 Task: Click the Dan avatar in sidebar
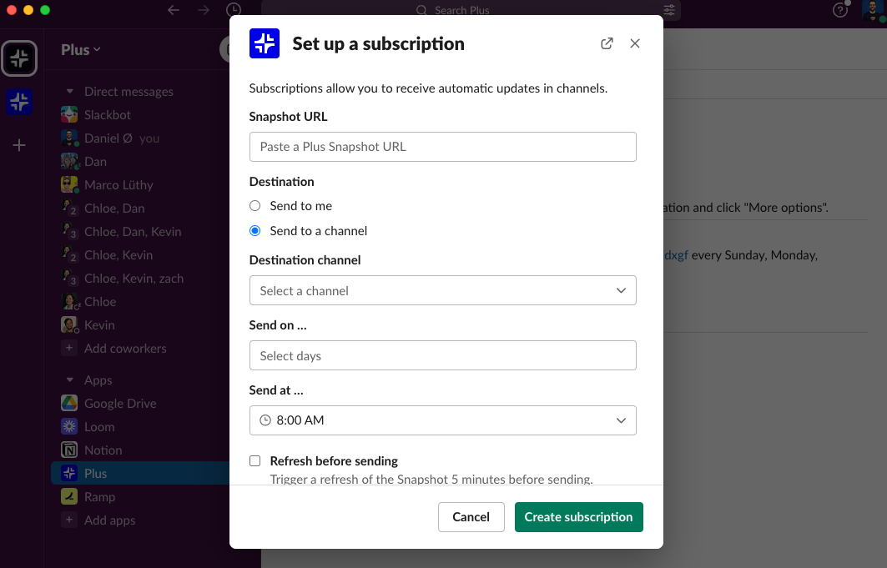(x=69, y=162)
